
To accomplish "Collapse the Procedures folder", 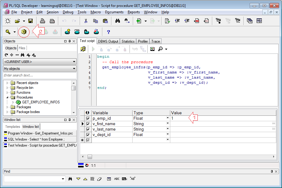I will [7, 97].
